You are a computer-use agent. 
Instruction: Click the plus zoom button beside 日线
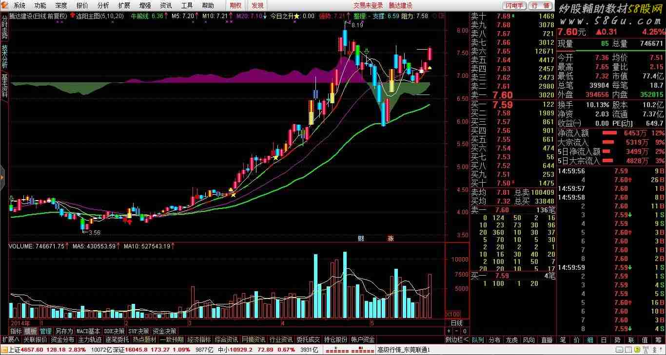coord(449,331)
